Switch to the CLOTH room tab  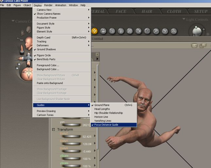(x=174, y=11)
